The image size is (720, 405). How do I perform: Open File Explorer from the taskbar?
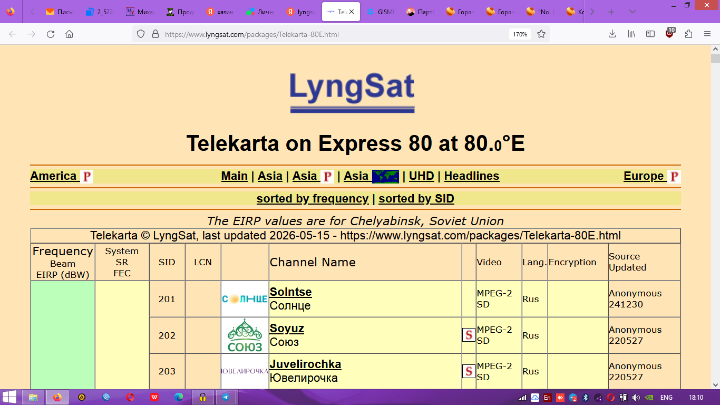coord(33,397)
